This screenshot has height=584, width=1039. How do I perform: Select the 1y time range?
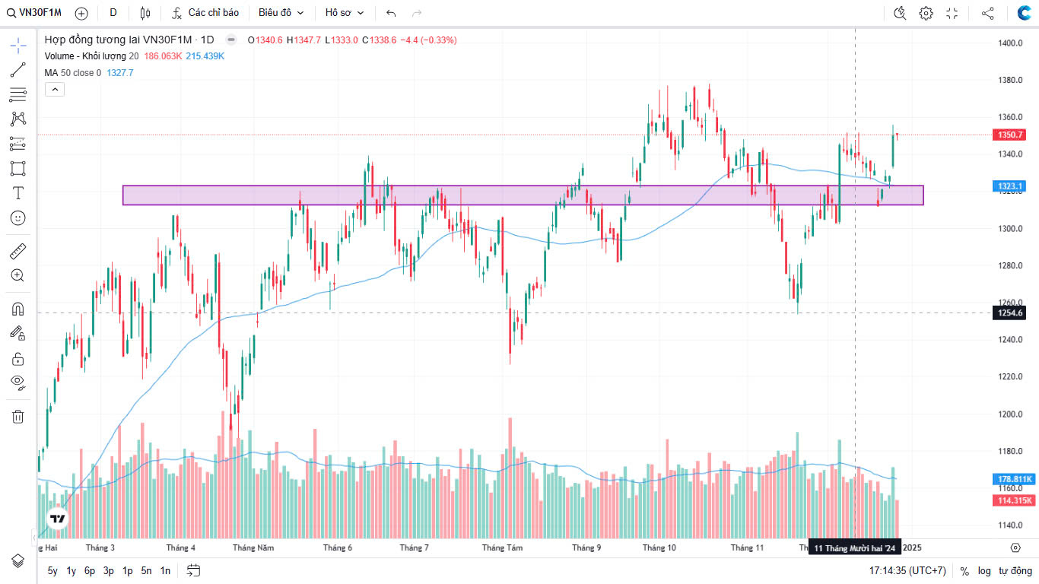[x=71, y=570]
